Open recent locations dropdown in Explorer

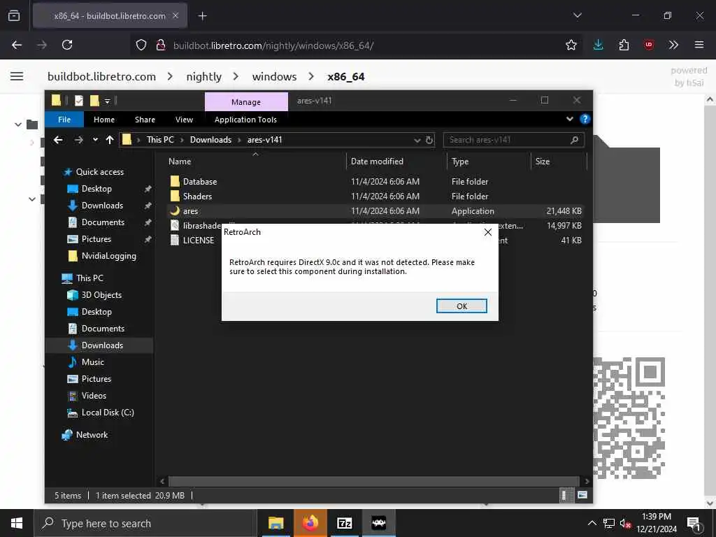(x=95, y=140)
